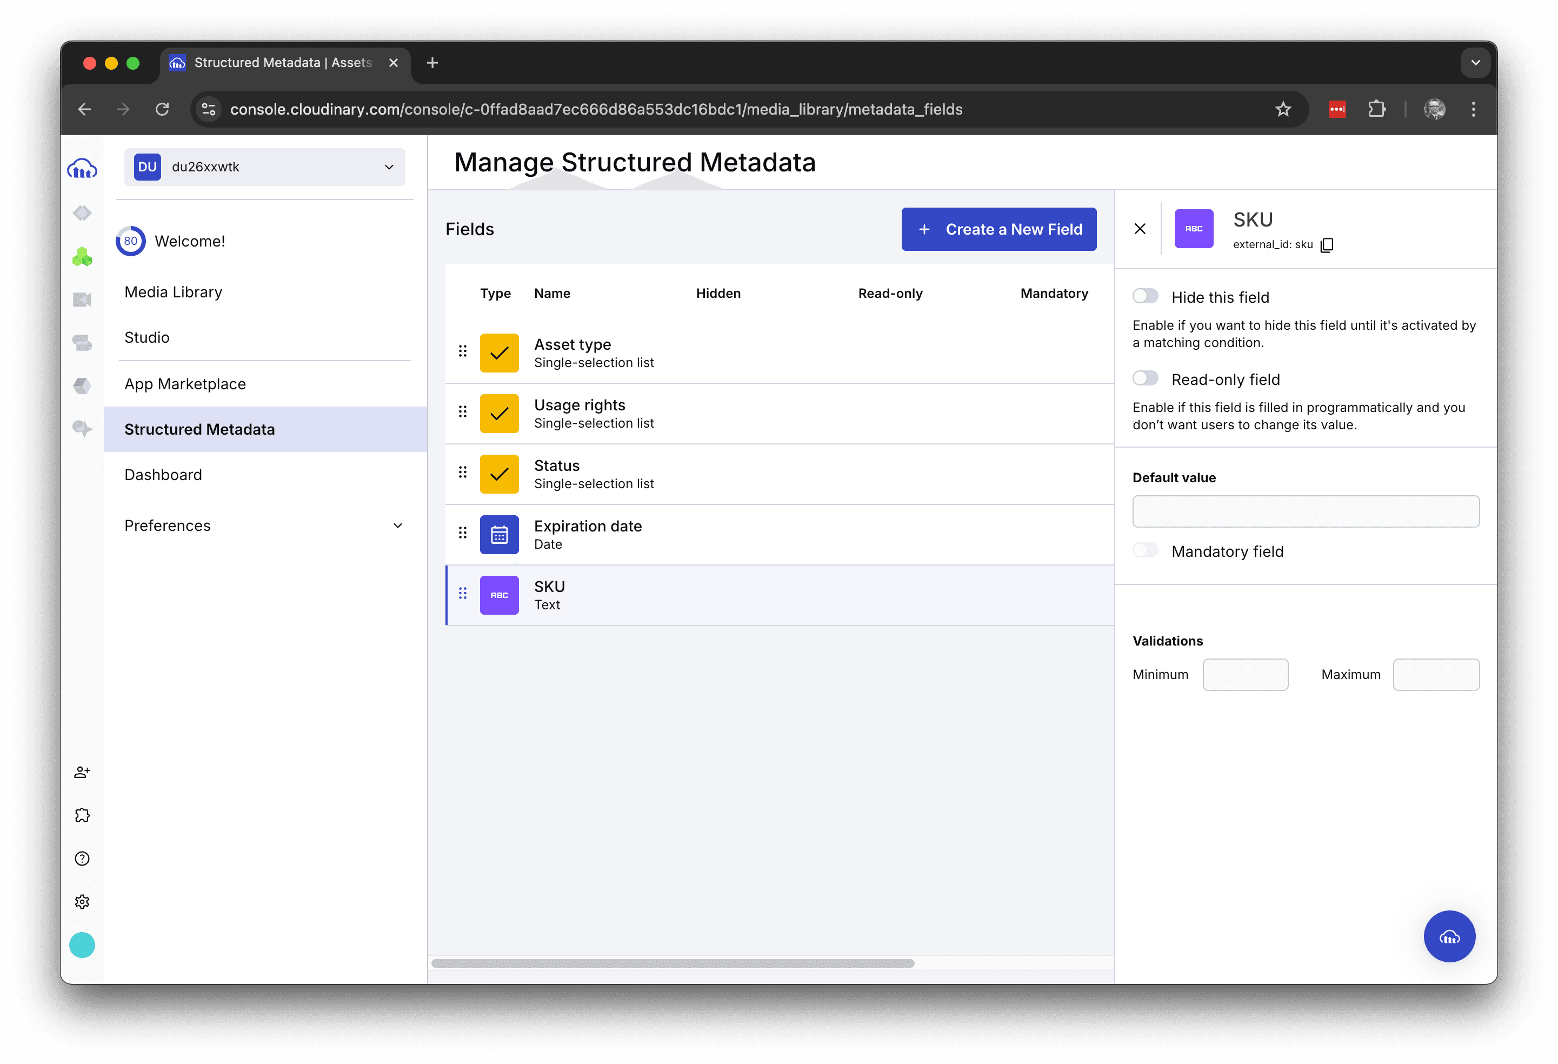Click the help question mark icon
Image resolution: width=1558 pixels, height=1064 pixels.
point(82,858)
